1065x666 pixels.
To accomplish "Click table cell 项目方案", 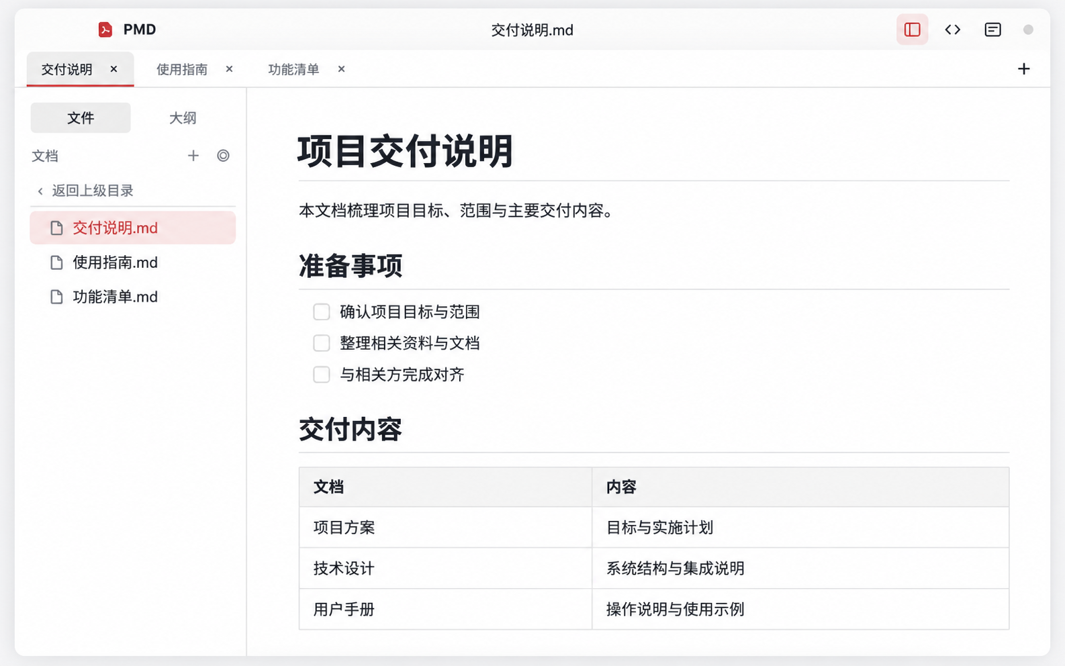I will [445, 528].
